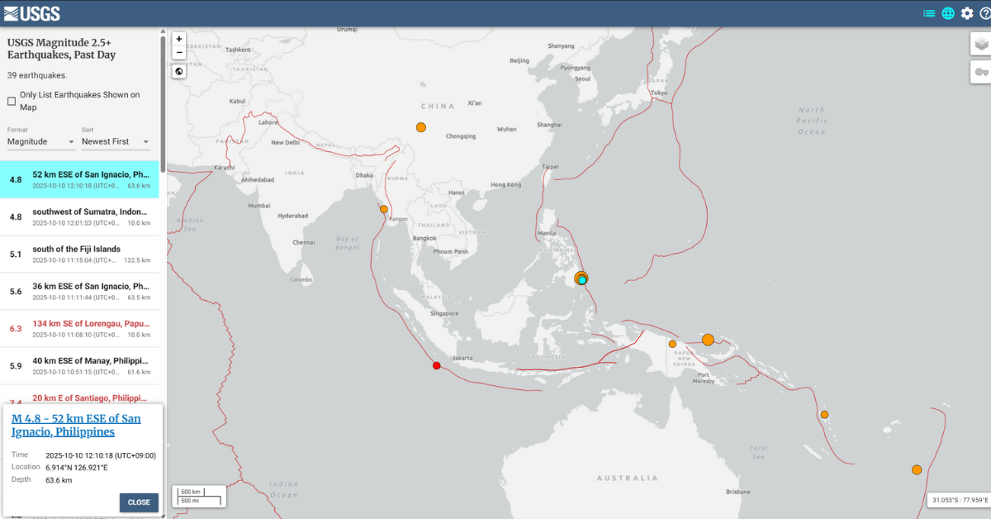The width and height of the screenshot is (991, 519).
Task: Open the map layers panel
Action: tap(981, 45)
